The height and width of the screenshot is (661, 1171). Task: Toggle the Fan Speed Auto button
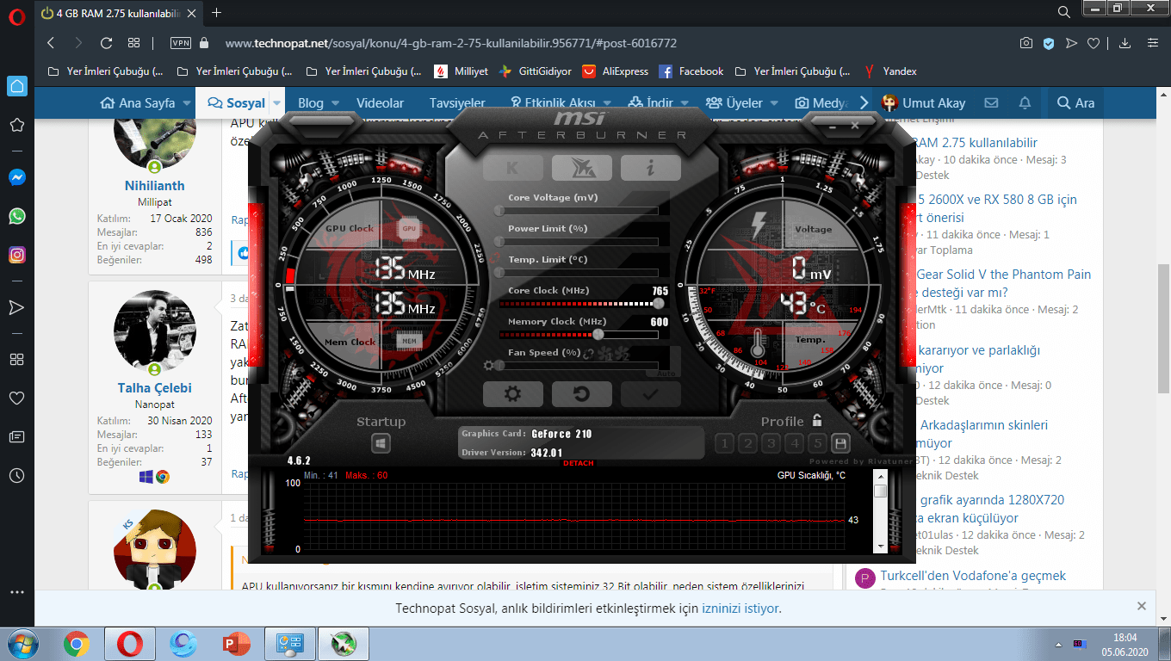[x=665, y=374]
